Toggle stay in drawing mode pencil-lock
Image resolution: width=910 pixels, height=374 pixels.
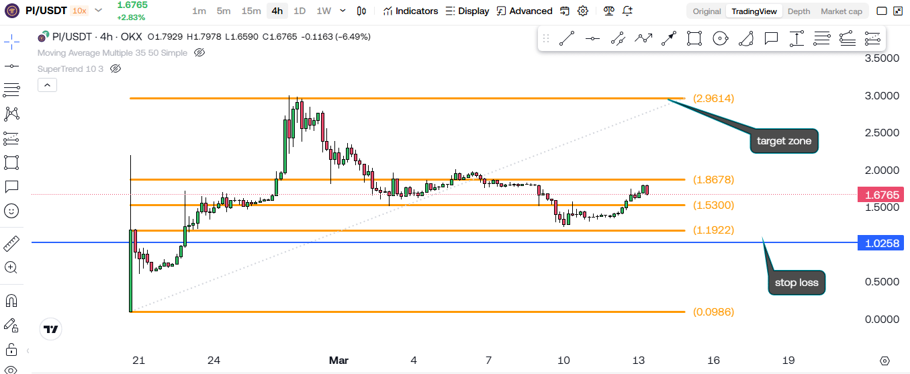coord(11,325)
